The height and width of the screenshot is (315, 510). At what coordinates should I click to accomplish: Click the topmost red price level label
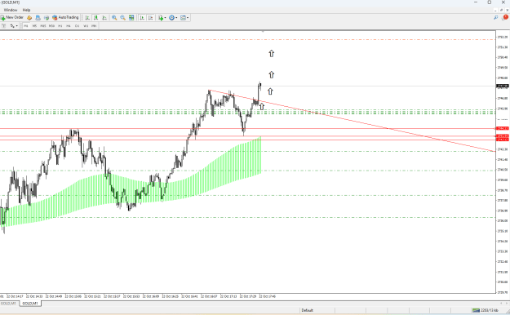click(502, 128)
